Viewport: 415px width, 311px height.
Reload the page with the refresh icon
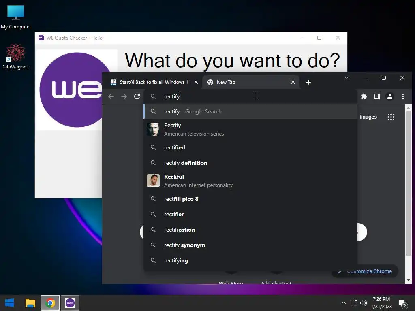click(137, 96)
